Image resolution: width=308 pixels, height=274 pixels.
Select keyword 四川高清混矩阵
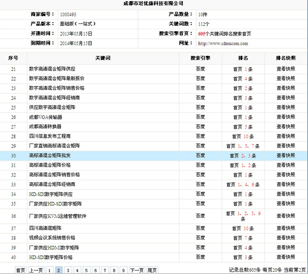[x=45, y=228]
